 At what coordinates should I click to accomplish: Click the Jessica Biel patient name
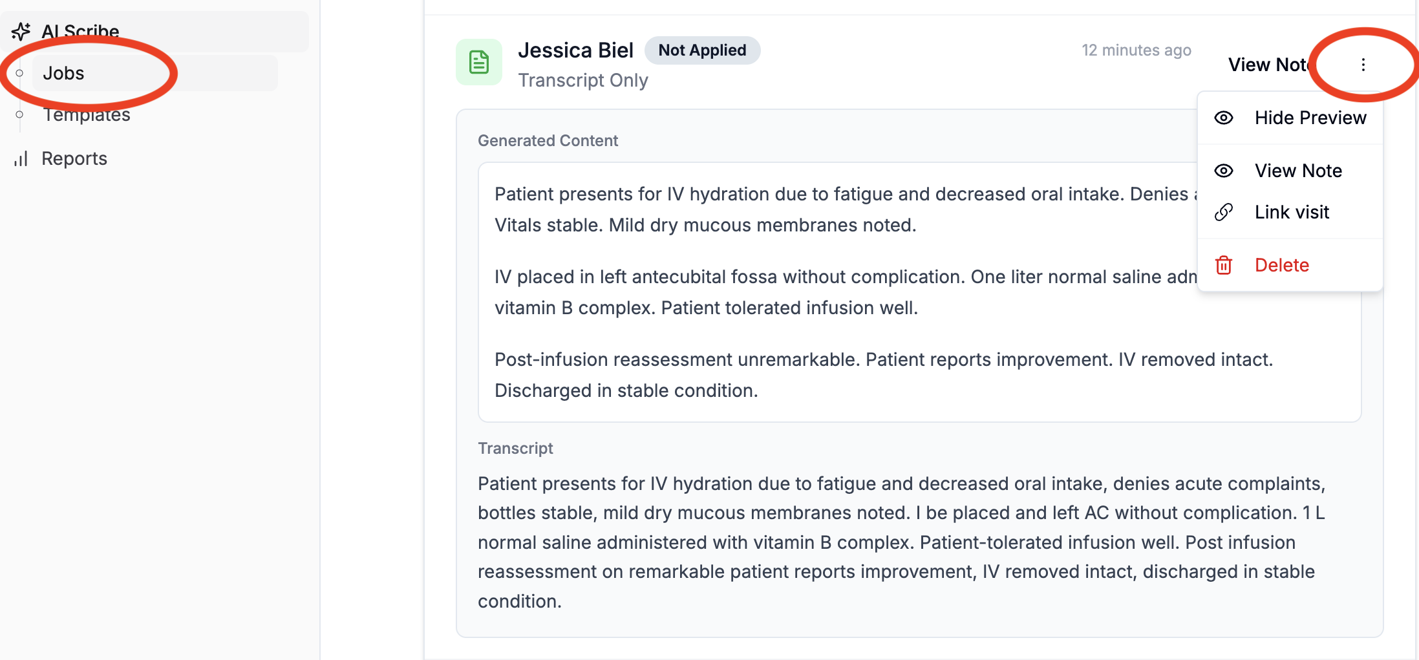click(x=575, y=50)
